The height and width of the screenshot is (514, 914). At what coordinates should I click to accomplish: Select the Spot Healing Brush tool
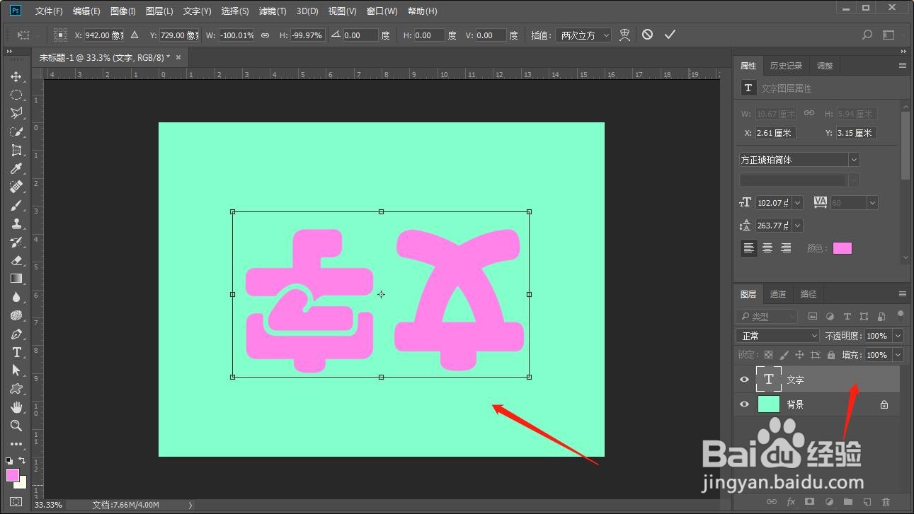click(16, 187)
